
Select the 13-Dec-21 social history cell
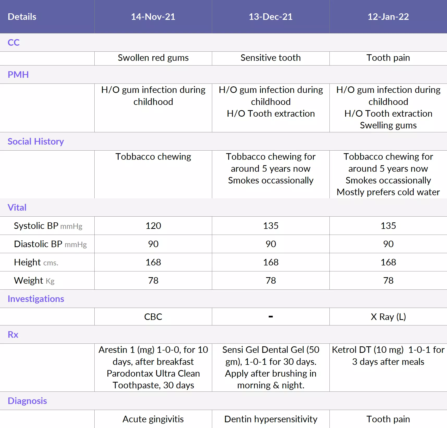click(271, 174)
